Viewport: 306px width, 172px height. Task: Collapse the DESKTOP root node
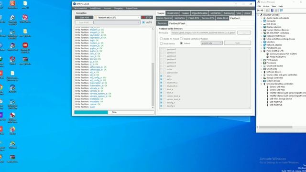pyautogui.click(x=258, y=15)
